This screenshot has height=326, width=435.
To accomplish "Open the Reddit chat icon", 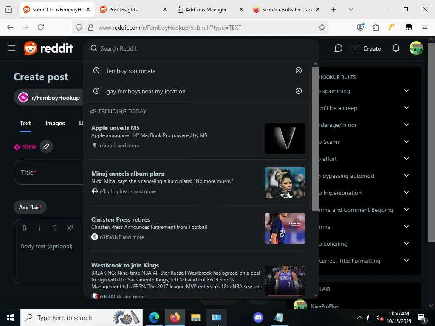I will click(x=338, y=48).
